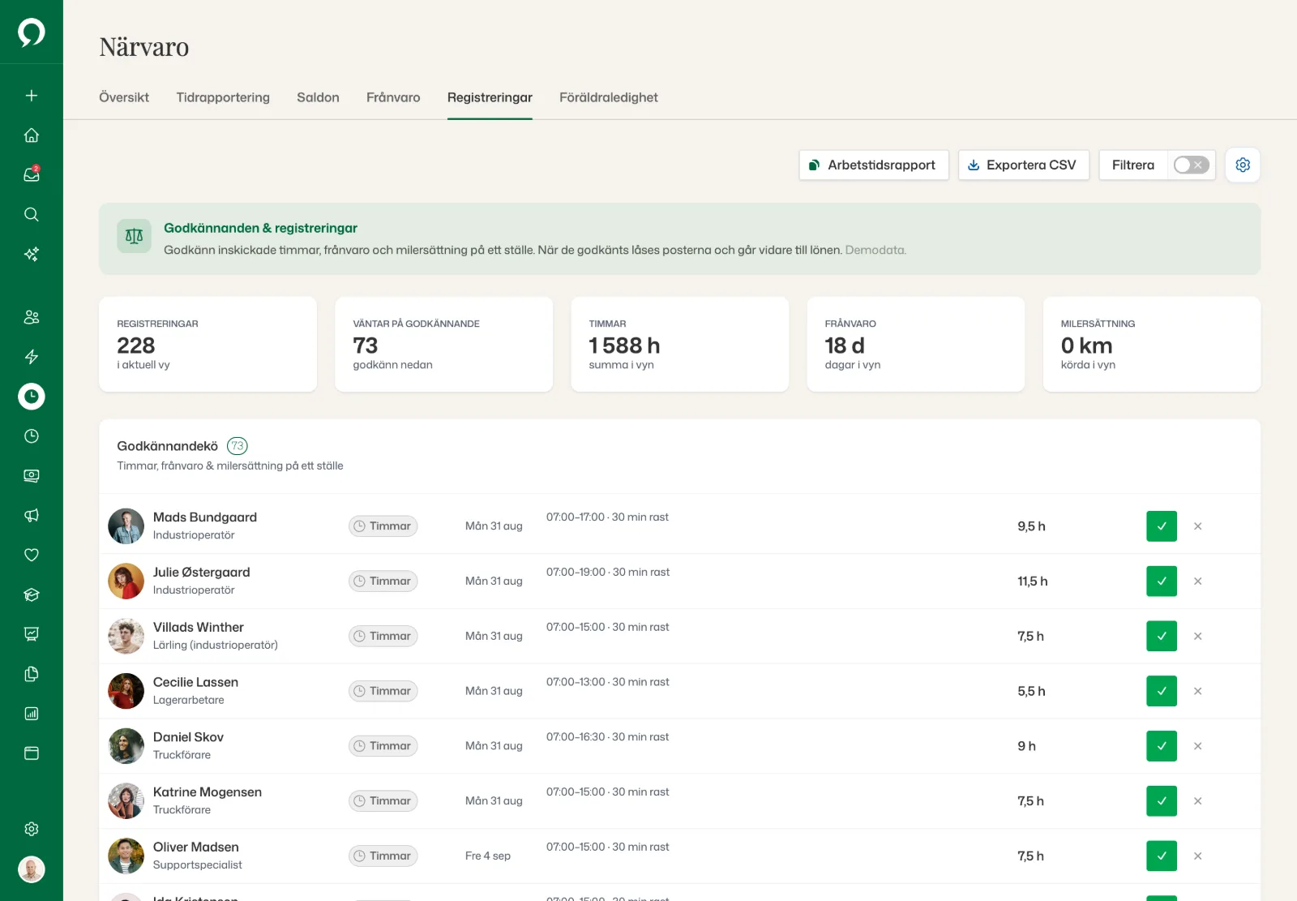Image resolution: width=1297 pixels, height=901 pixels.
Task: Go to the Föräldraledighet tab
Action: coord(609,97)
